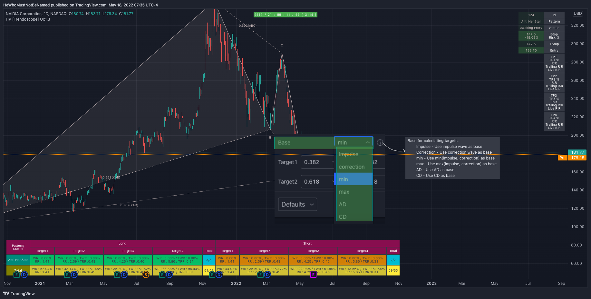Click the green stats banner 4517 / 21
The height and width of the screenshot is (299, 591).
[x=286, y=14]
